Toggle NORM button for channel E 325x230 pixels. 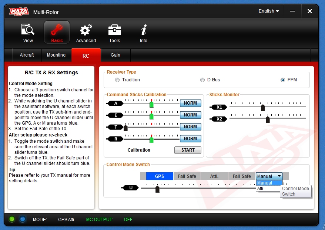[191, 115]
